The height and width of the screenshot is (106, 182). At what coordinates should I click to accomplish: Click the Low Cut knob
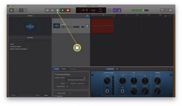145,91
